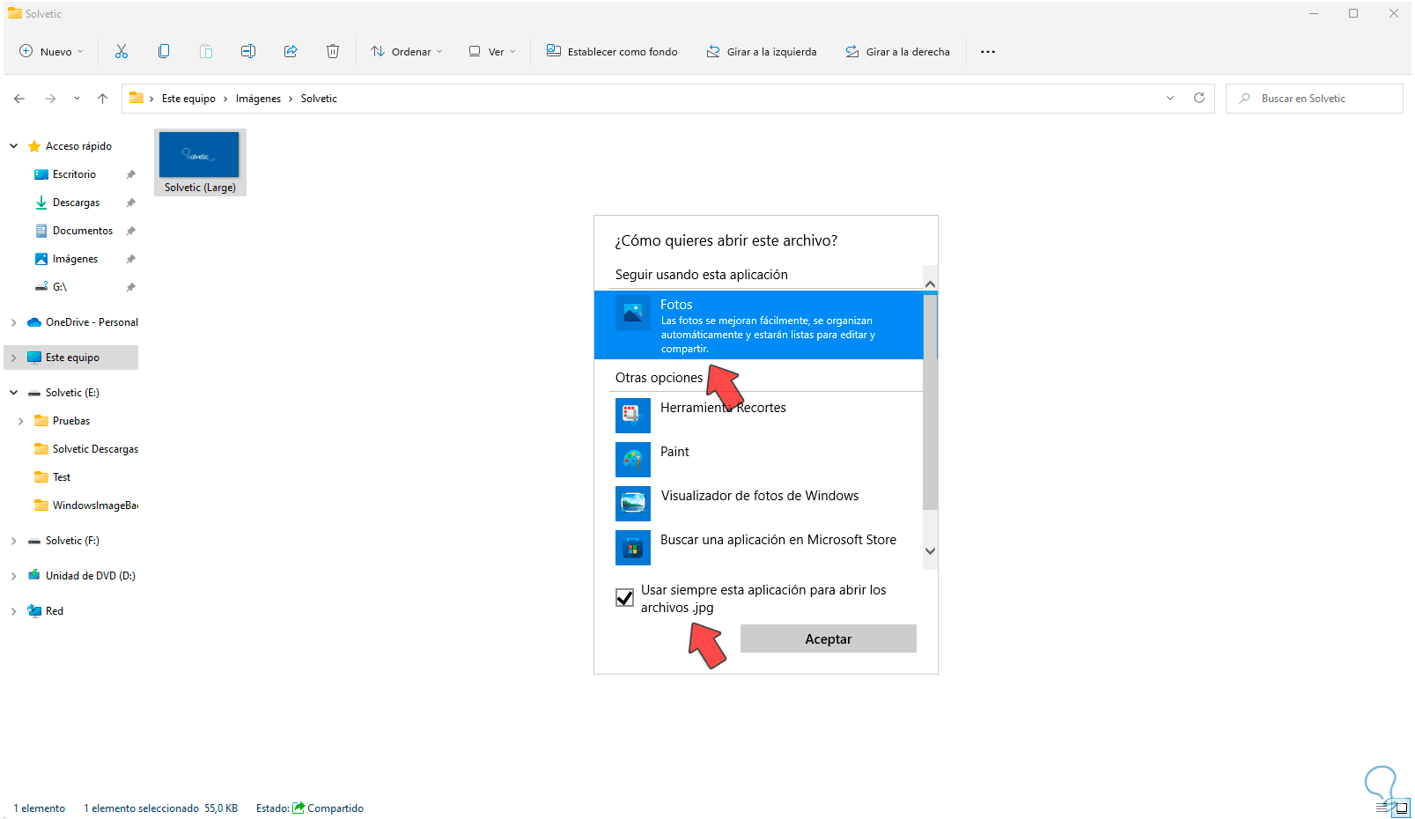The width and height of the screenshot is (1415, 819).
Task: Open the Ordenar dropdown
Action: 407,52
